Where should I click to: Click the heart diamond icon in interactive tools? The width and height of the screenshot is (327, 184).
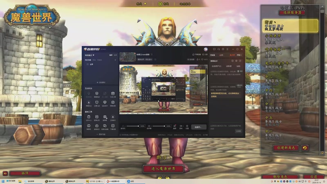coord(105,103)
